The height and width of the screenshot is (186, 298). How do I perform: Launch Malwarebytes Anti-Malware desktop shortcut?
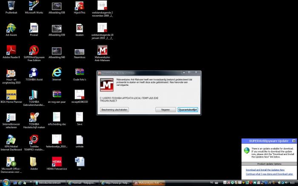(x=102, y=53)
